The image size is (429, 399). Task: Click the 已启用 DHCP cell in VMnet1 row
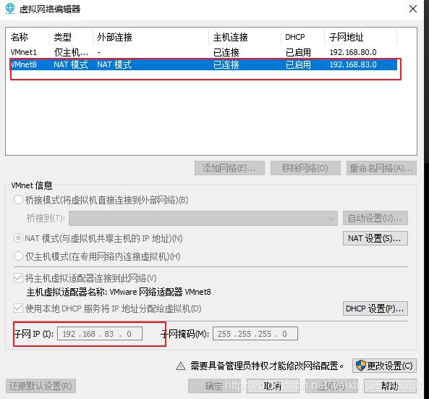tap(298, 52)
